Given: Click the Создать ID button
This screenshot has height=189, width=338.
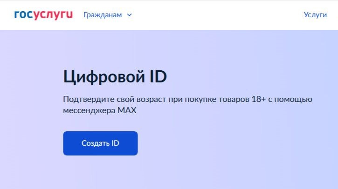Looking at the screenshot, I should point(100,143).
